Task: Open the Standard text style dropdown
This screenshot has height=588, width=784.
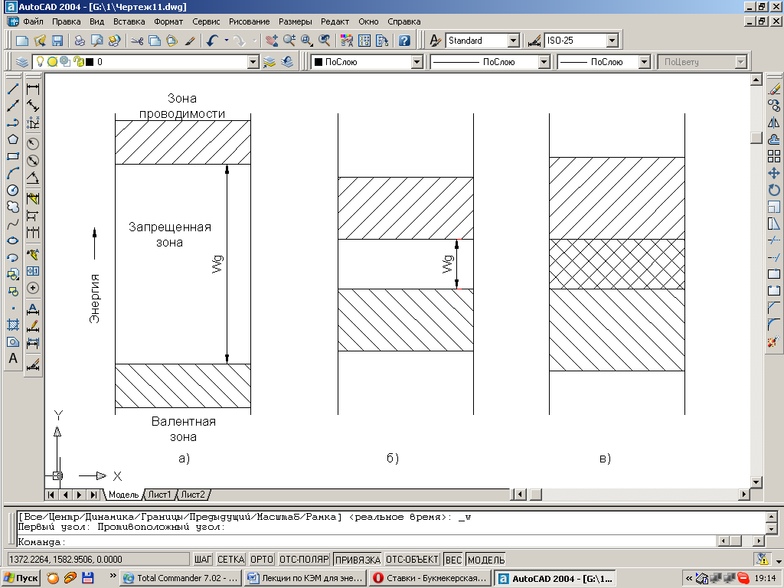Action: (513, 41)
